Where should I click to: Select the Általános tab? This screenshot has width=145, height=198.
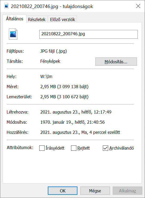click(15, 19)
